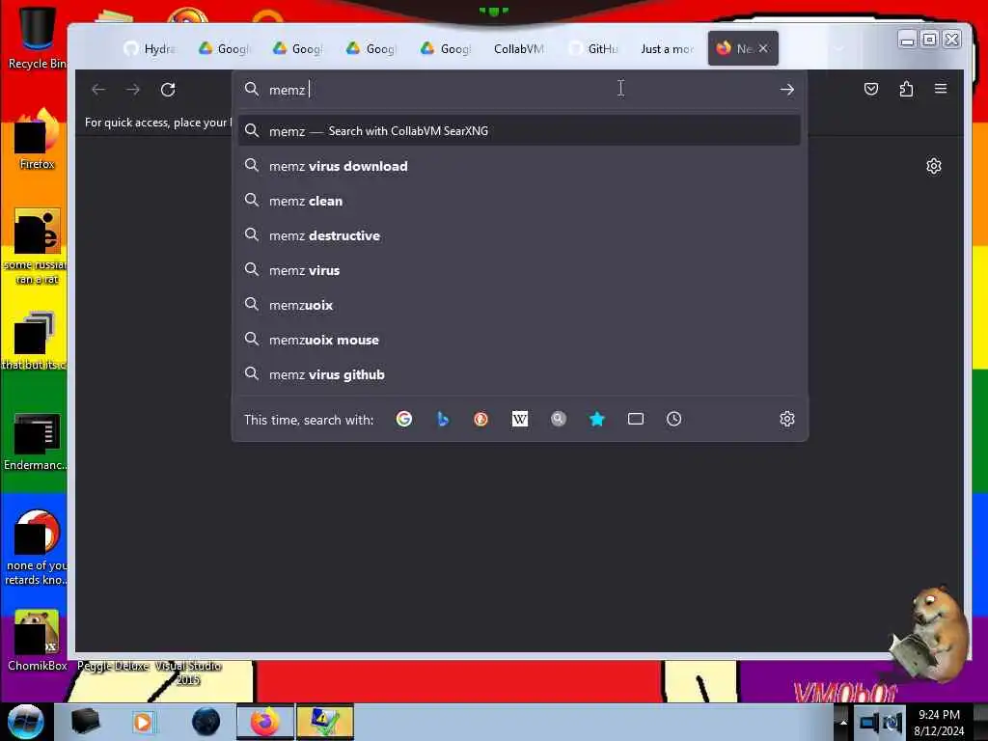Open the Firefox hamburger application menu
Screen dimensions: 988x741
(941, 89)
